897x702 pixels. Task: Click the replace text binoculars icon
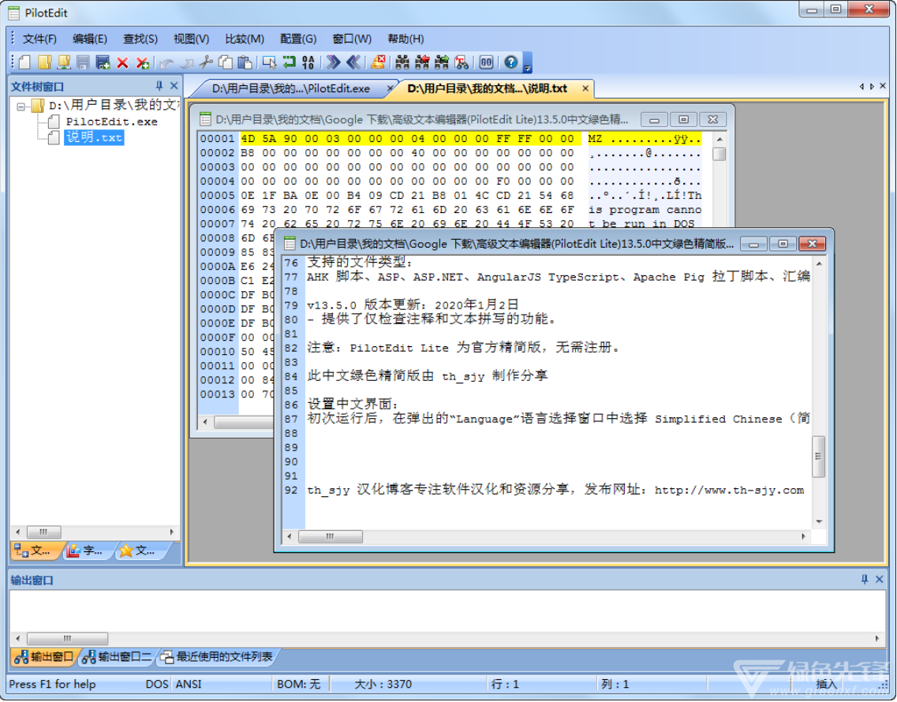pos(461,62)
